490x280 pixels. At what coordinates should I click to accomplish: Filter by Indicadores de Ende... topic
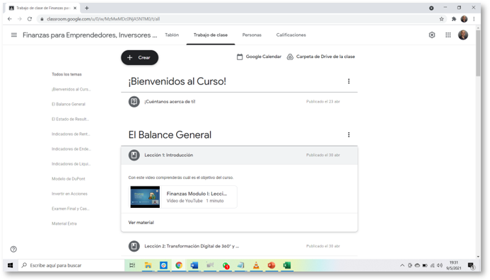[71, 149]
